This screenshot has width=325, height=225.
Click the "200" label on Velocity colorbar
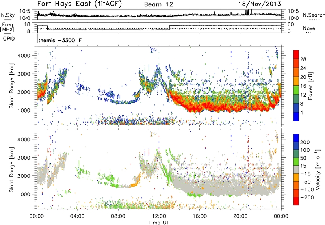[305, 142]
